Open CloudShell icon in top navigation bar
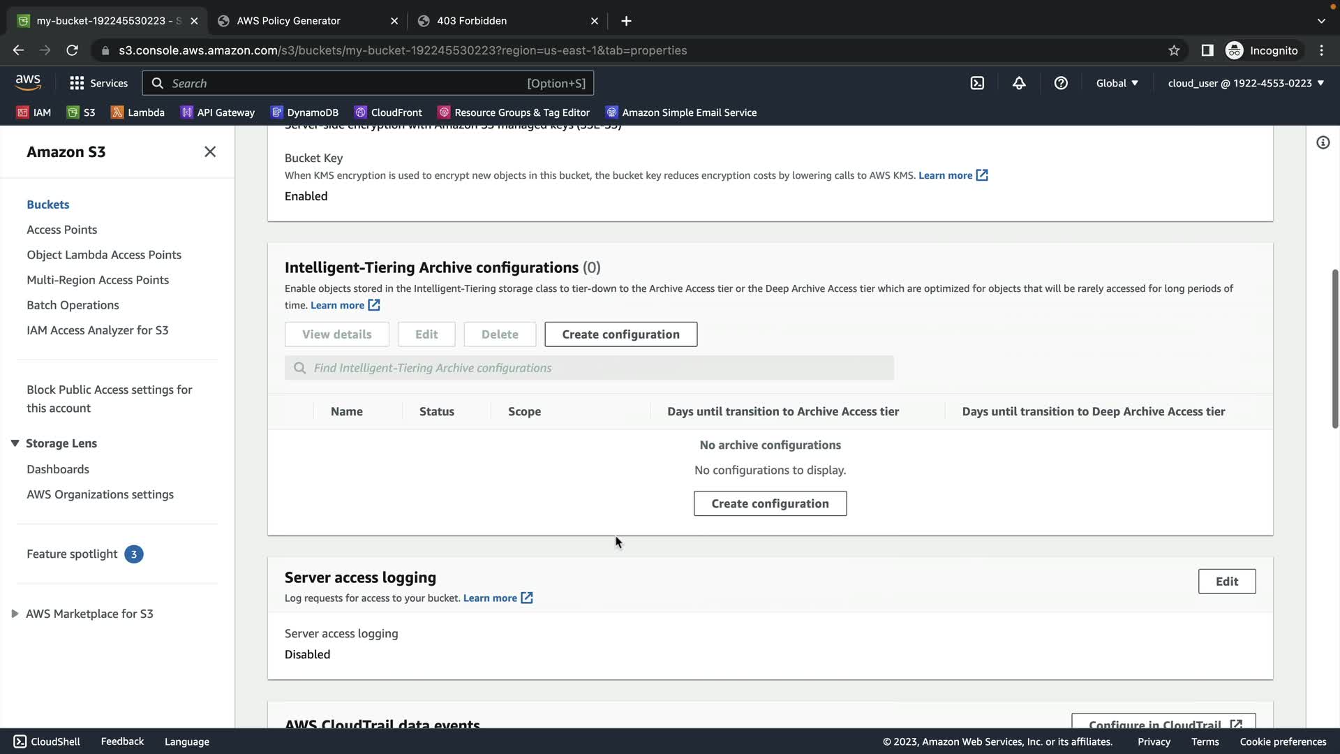This screenshot has width=1340, height=754. [x=977, y=83]
